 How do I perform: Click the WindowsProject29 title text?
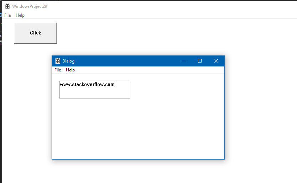pos(30,6)
